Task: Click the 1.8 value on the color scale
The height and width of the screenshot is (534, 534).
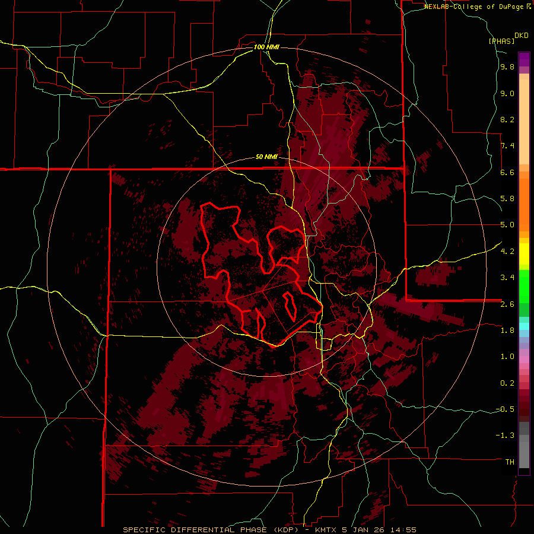Action: pyautogui.click(x=507, y=330)
